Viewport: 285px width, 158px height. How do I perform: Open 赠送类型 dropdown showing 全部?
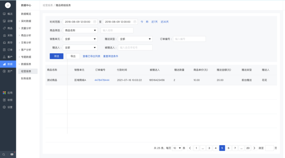pos(135,39)
